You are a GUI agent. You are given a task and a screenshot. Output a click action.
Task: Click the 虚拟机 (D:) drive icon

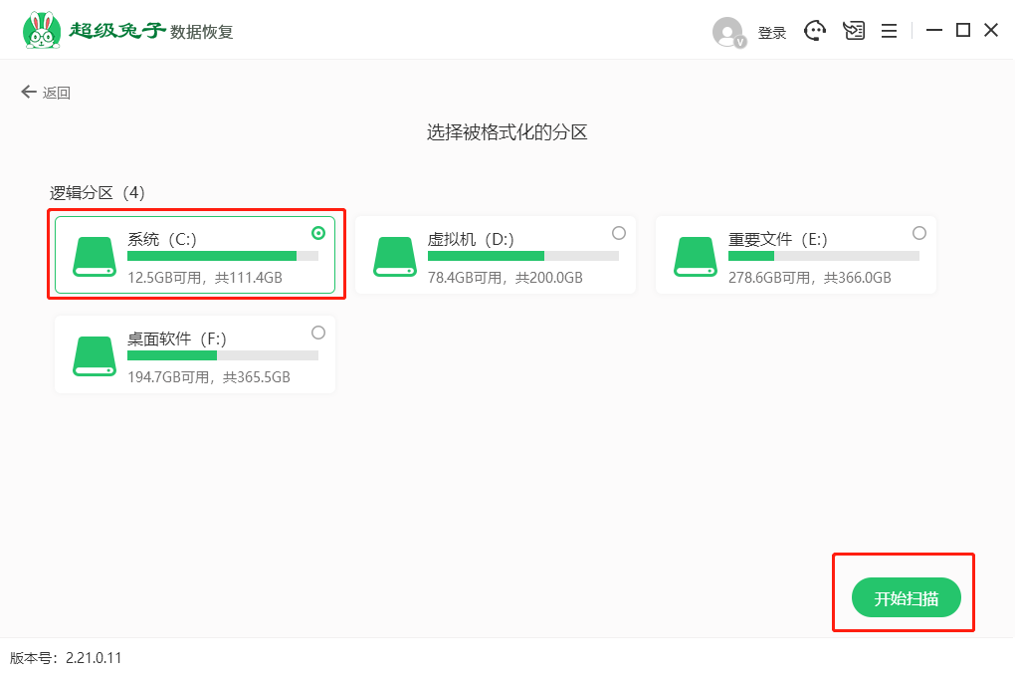coord(395,257)
